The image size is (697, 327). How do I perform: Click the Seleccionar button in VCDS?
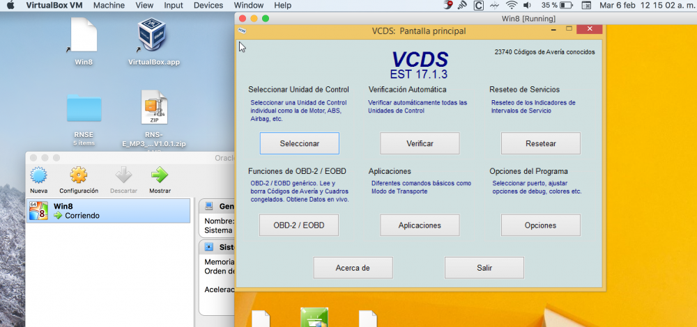(x=299, y=143)
